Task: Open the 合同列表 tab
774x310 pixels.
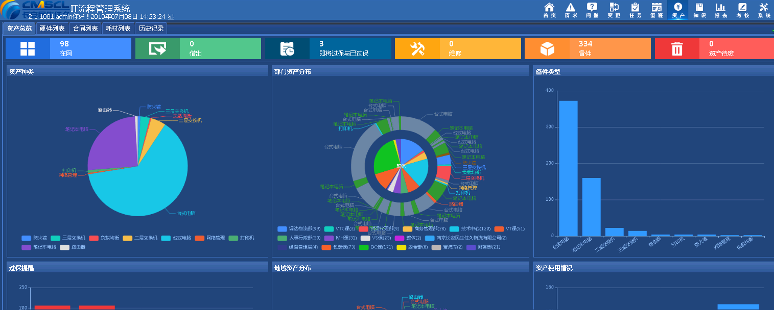Action: [85, 29]
